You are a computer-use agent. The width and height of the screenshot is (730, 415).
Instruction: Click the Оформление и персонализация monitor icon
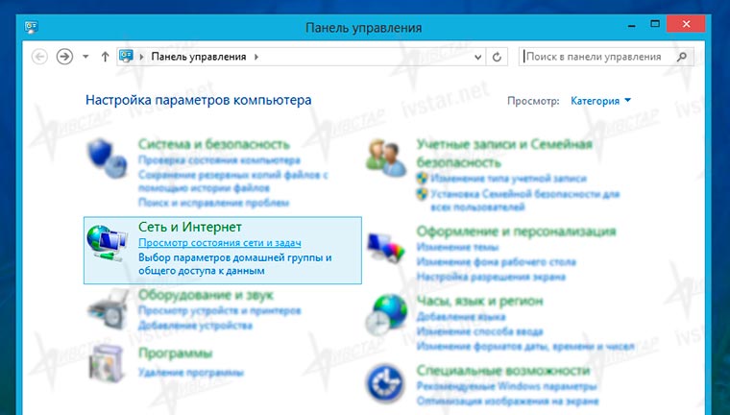(386, 247)
